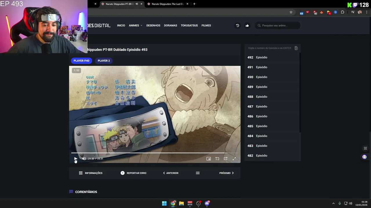Open Discord from the taskbar
This screenshot has height=208, width=371.
(207, 203)
